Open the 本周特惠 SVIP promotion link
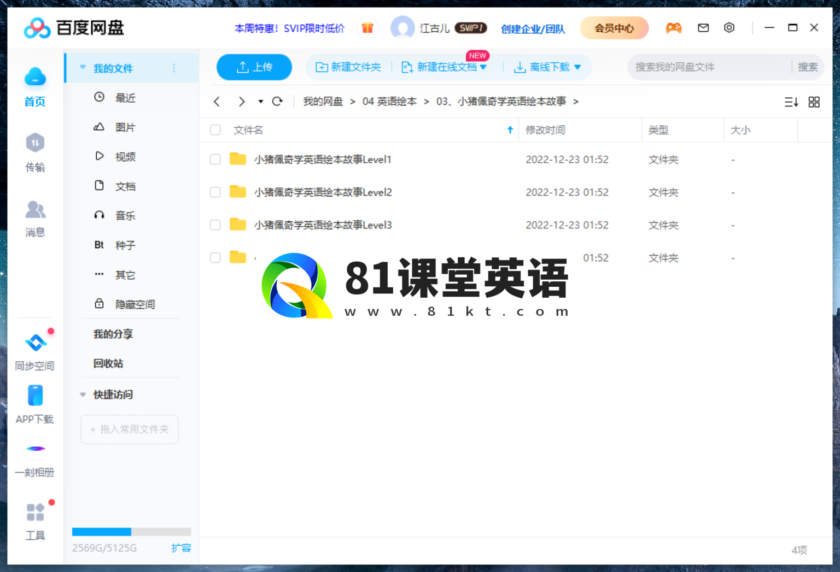Screen dimensions: 840x572 pyautogui.click(x=289, y=28)
